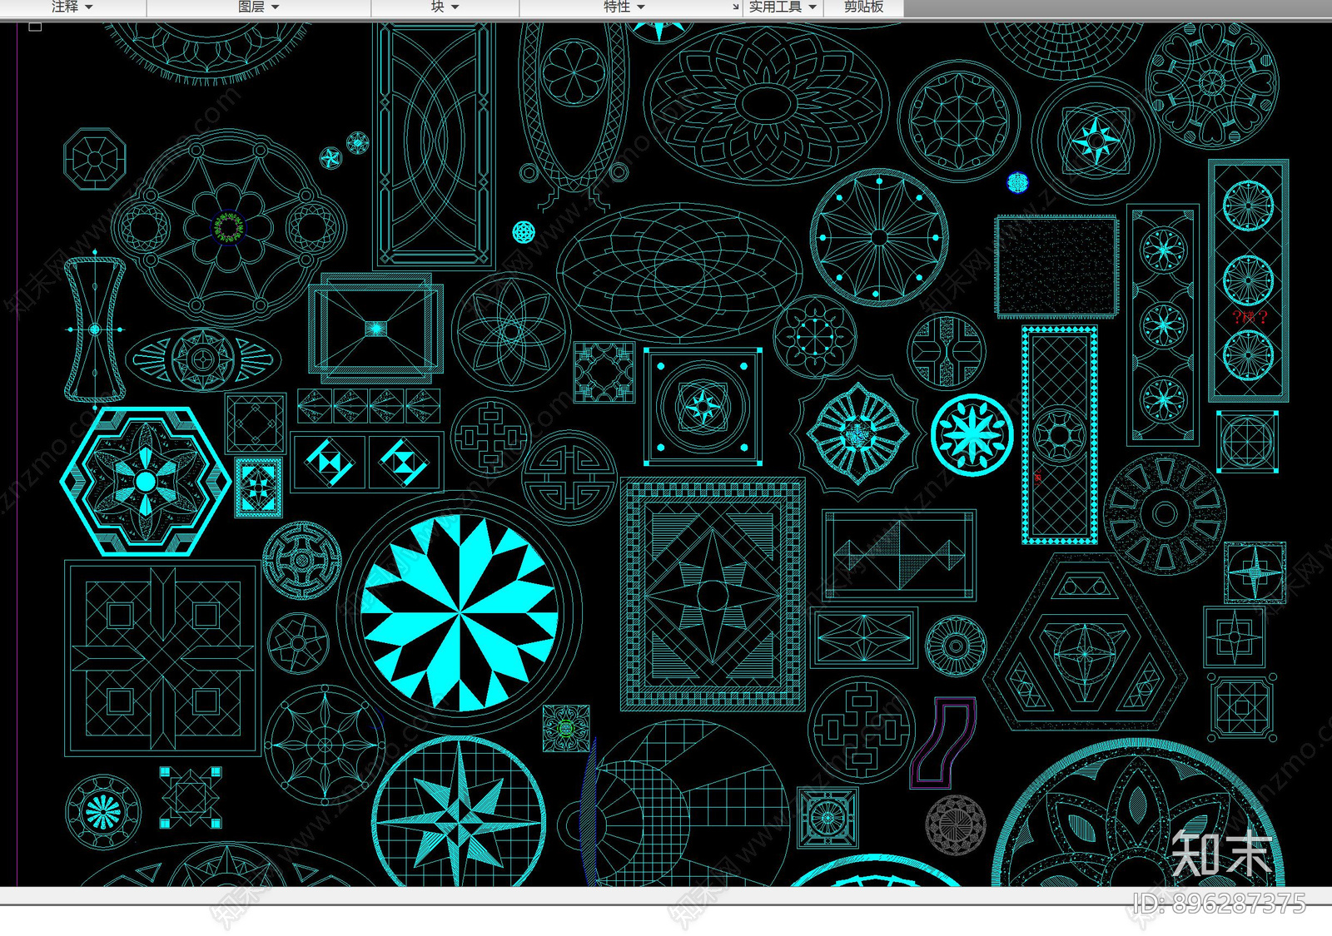Click the red ??? text label
This screenshot has width=1332, height=936.
1249,317
